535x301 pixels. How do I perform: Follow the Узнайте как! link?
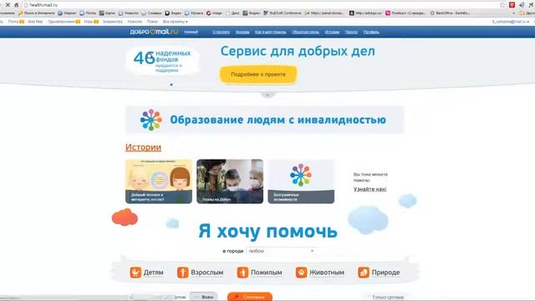(369, 189)
